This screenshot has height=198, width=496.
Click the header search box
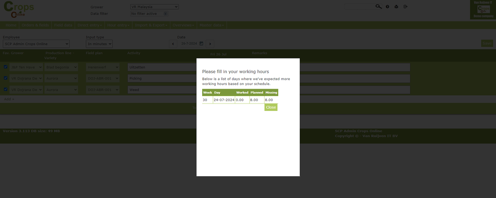click(359, 7)
